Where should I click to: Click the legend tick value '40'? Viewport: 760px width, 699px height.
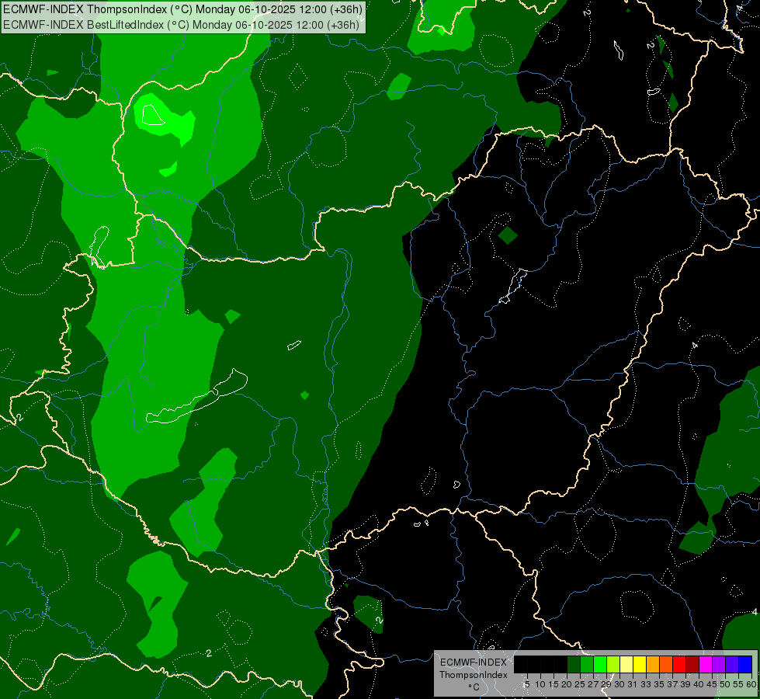699,684
